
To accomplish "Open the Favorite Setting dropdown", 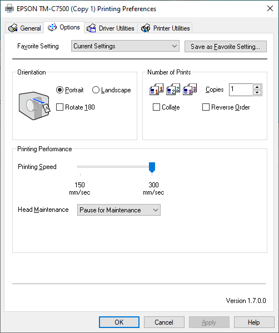I will pyautogui.click(x=125, y=46).
